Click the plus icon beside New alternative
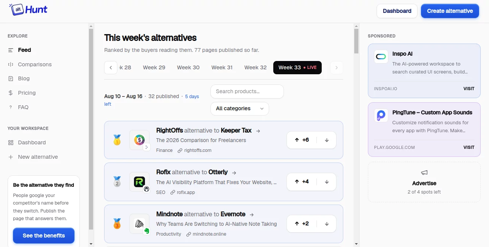This screenshot has width=489, height=247. [11, 157]
